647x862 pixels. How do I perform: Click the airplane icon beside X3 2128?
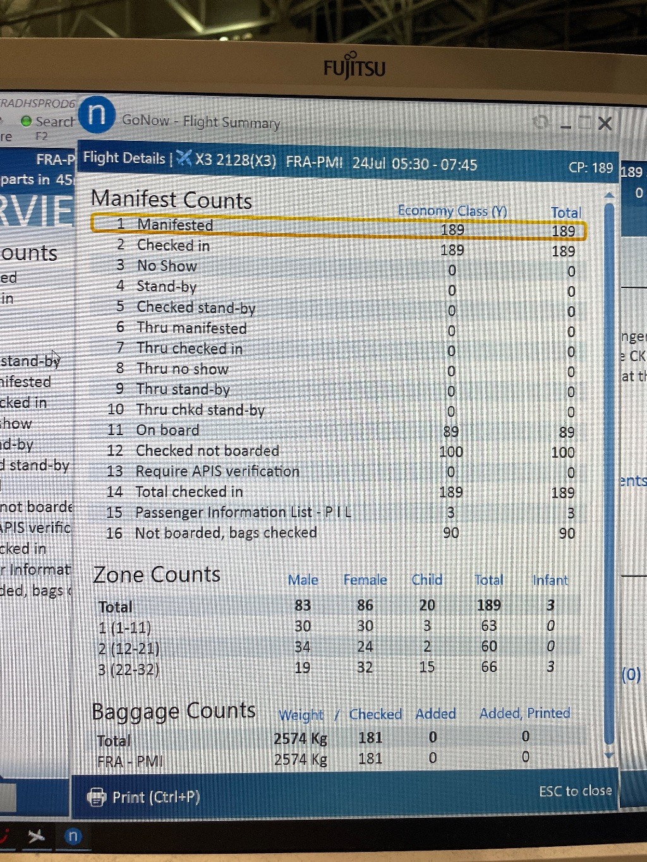click(x=184, y=158)
